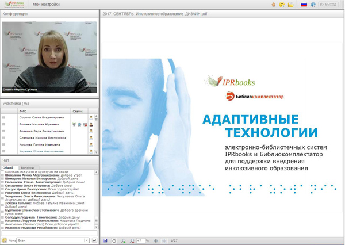This screenshot has height=245, width=345.
Task: Open the emoticon status menu in top bar
Action: [x=282, y=5]
